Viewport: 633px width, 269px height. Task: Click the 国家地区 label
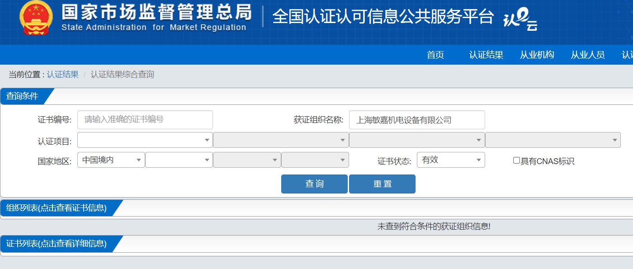coord(55,161)
